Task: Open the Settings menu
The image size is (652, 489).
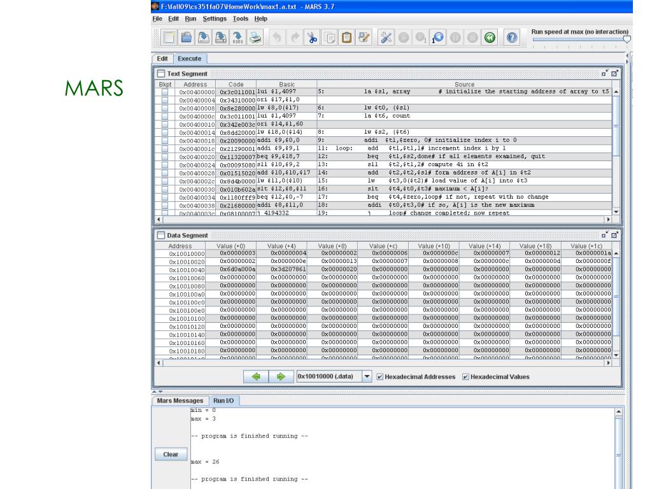Action: click(x=215, y=18)
